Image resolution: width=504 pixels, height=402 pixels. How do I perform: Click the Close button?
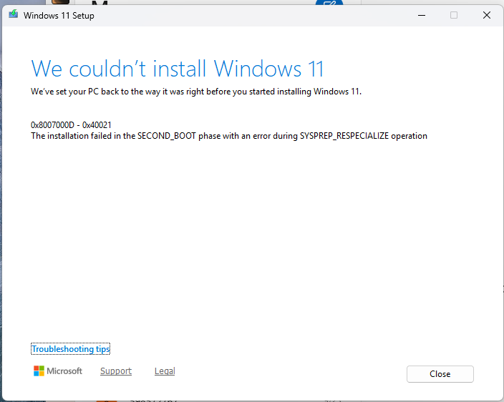pos(440,374)
